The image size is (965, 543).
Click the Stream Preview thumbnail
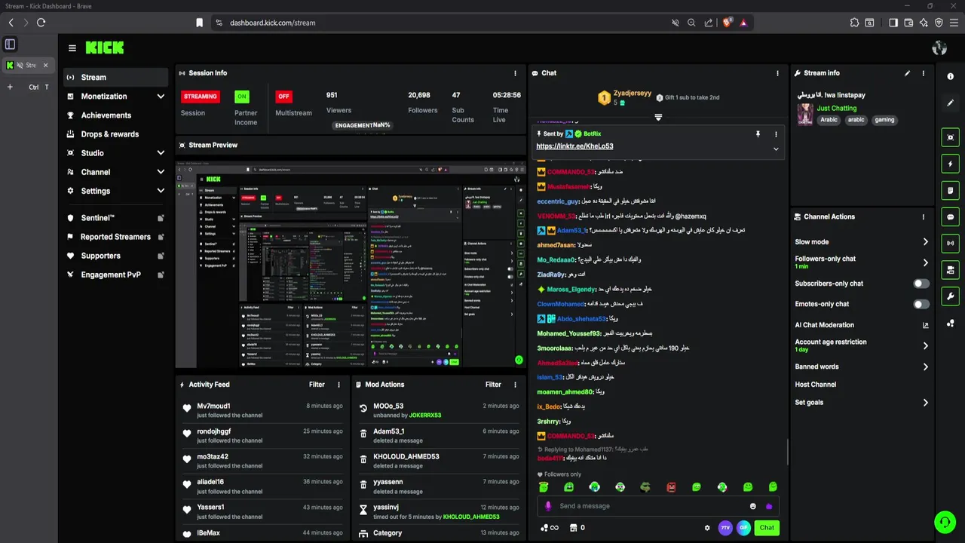pyautogui.click(x=351, y=264)
